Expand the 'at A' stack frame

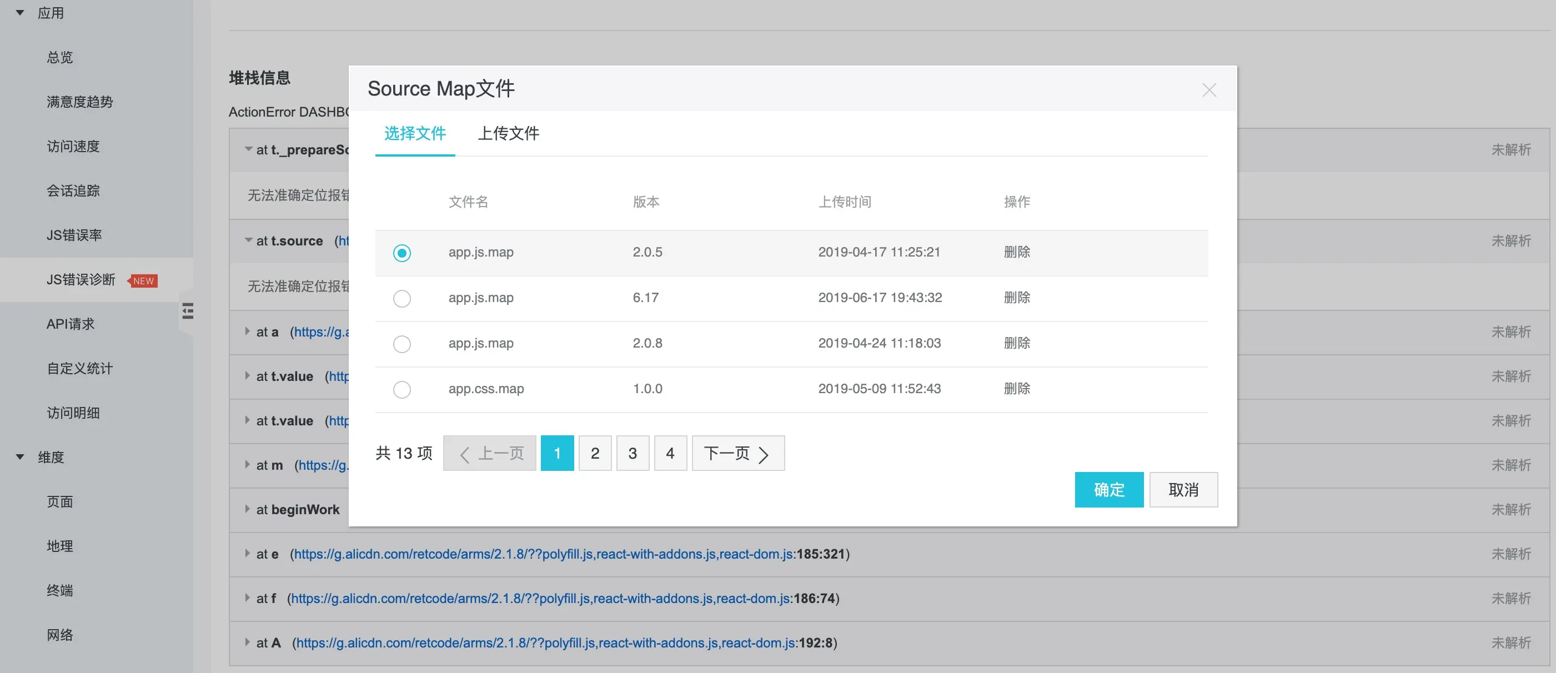click(248, 642)
